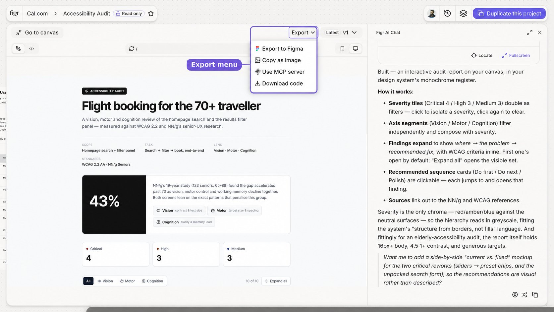Choose Use MCP server
This screenshot has height=312, width=554.
(280, 72)
